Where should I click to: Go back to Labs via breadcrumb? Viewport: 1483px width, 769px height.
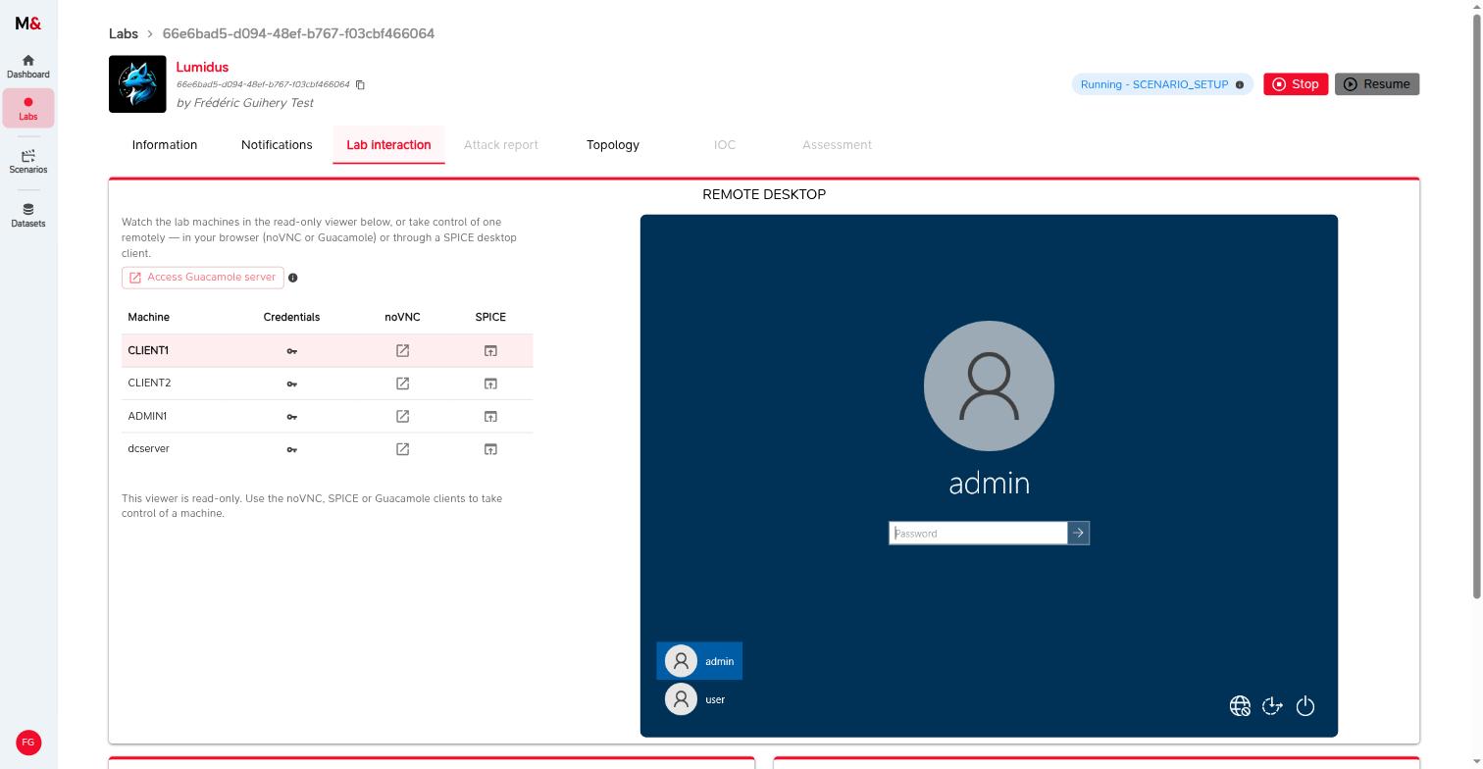124,33
